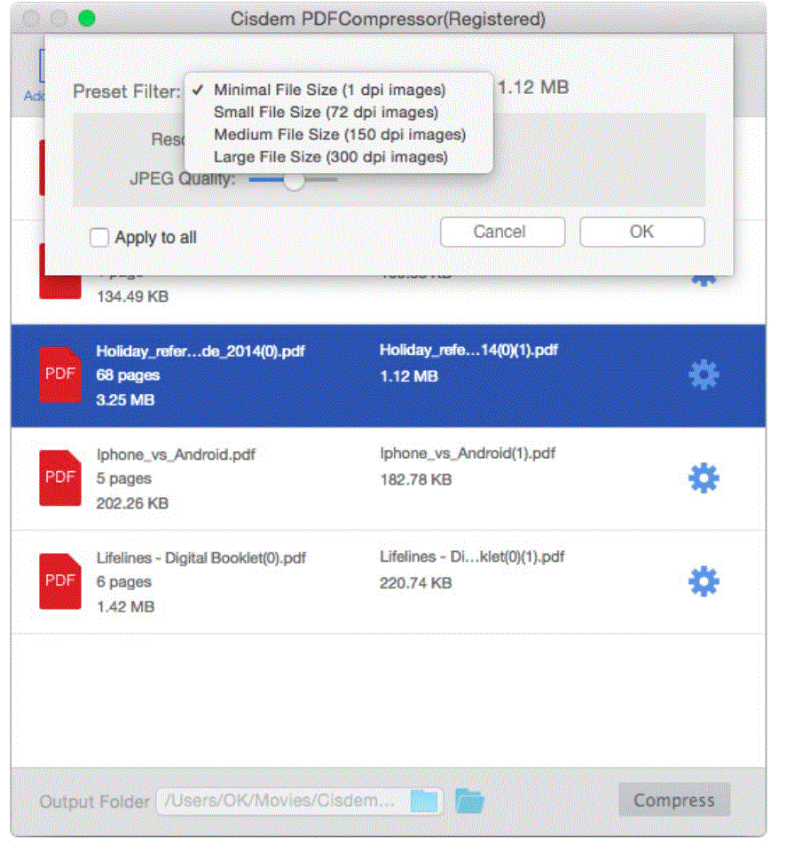Image resolution: width=787 pixels, height=844 pixels.
Task: Click the 1.42 MB original size
Action: 125,607
